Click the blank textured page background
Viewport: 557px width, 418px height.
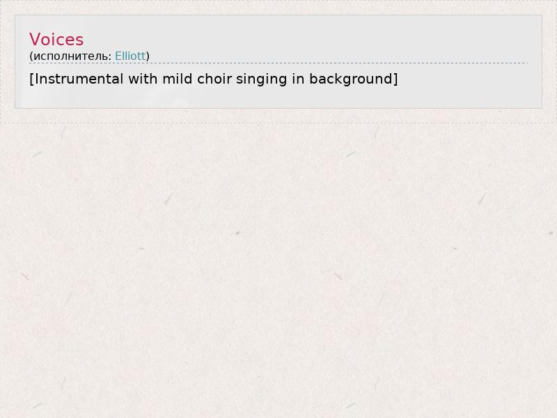278,270
